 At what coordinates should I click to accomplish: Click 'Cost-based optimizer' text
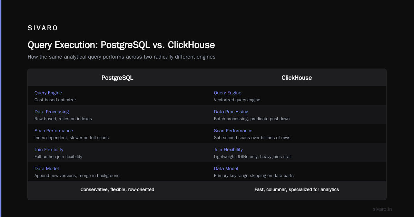tap(55, 100)
